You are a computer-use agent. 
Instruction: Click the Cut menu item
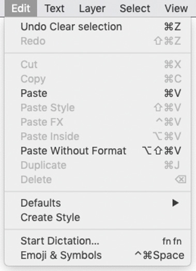pos(98,65)
